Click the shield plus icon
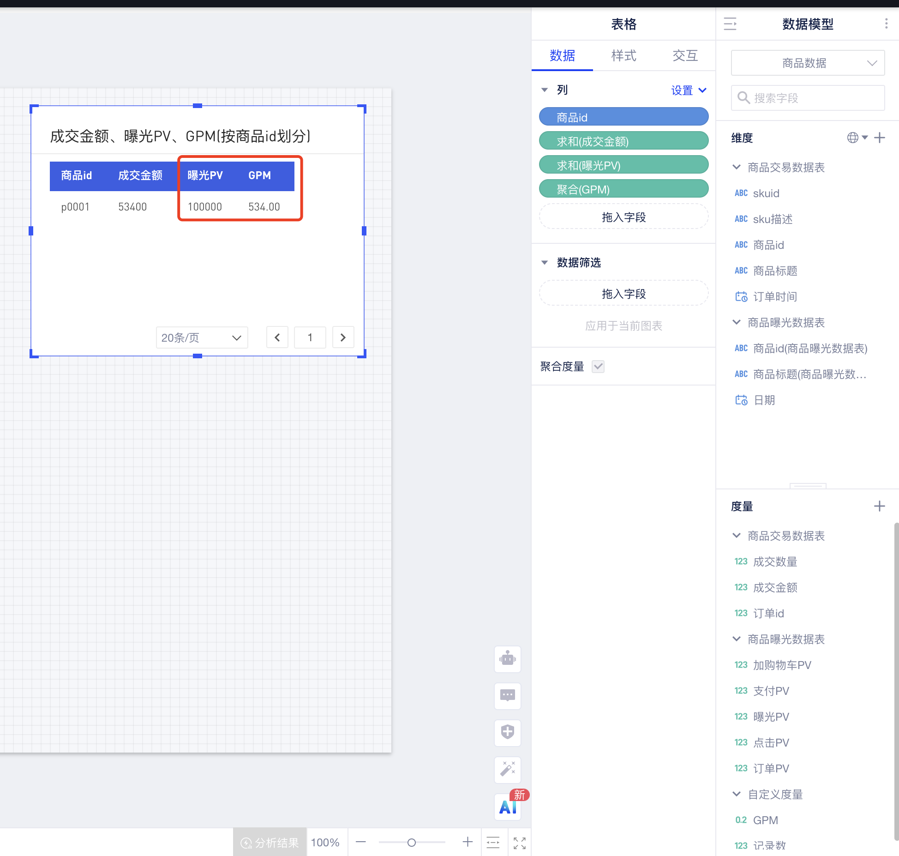This screenshot has height=856, width=899. 507,732
